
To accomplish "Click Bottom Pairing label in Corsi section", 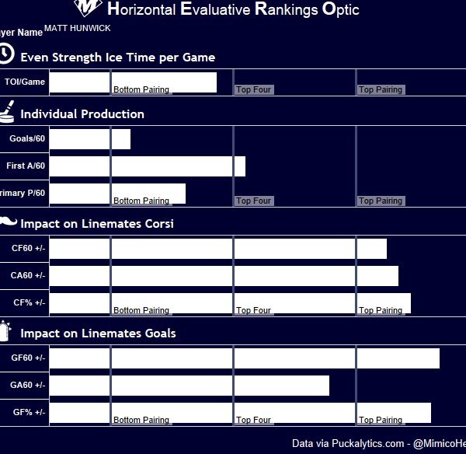I will 141,311.
